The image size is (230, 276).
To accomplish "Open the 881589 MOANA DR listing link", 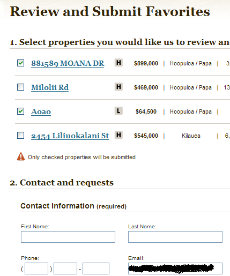I will (x=68, y=63).
